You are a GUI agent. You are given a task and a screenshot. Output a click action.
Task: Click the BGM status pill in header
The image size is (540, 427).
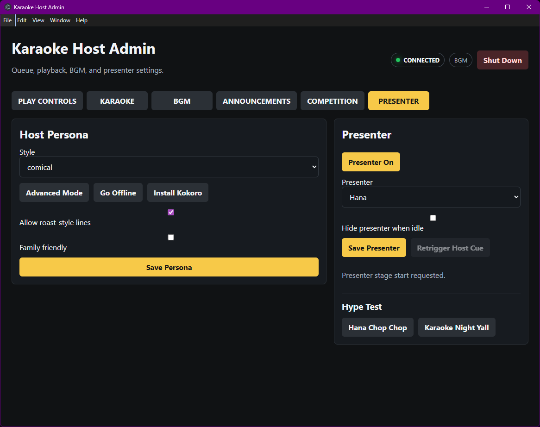coord(460,60)
